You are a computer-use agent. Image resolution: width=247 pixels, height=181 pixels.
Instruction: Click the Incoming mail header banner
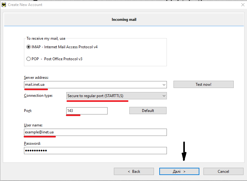[124, 20]
